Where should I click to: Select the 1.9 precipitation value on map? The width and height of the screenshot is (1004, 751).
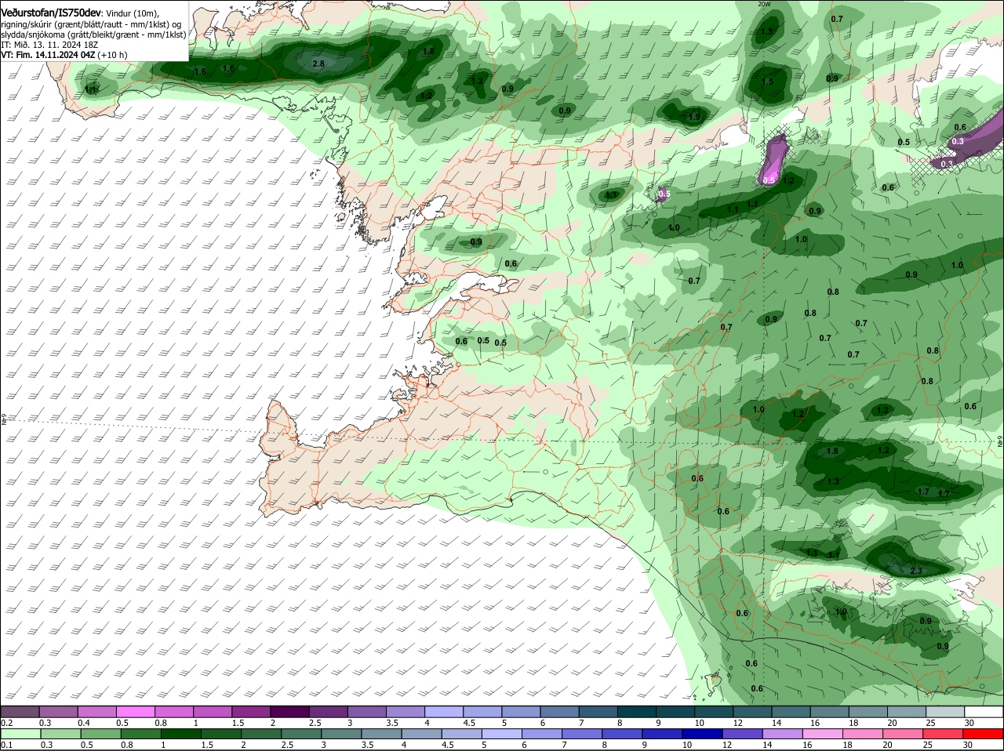tap(694, 118)
